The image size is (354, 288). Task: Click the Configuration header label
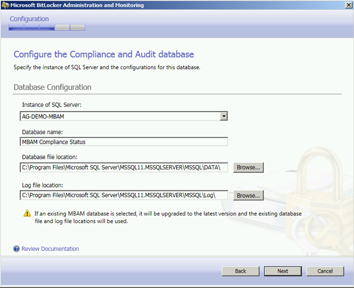[29, 19]
